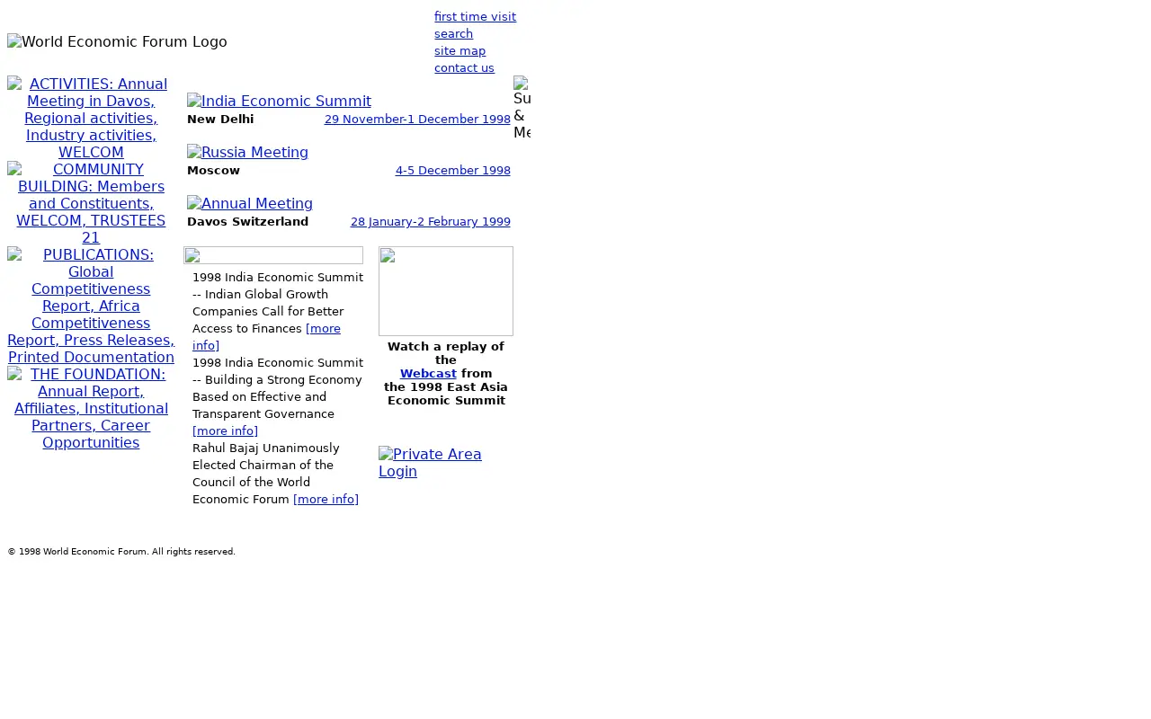Open the PUBLICATIONS navigation link
The width and height of the screenshot is (1151, 719).
[x=91, y=306]
